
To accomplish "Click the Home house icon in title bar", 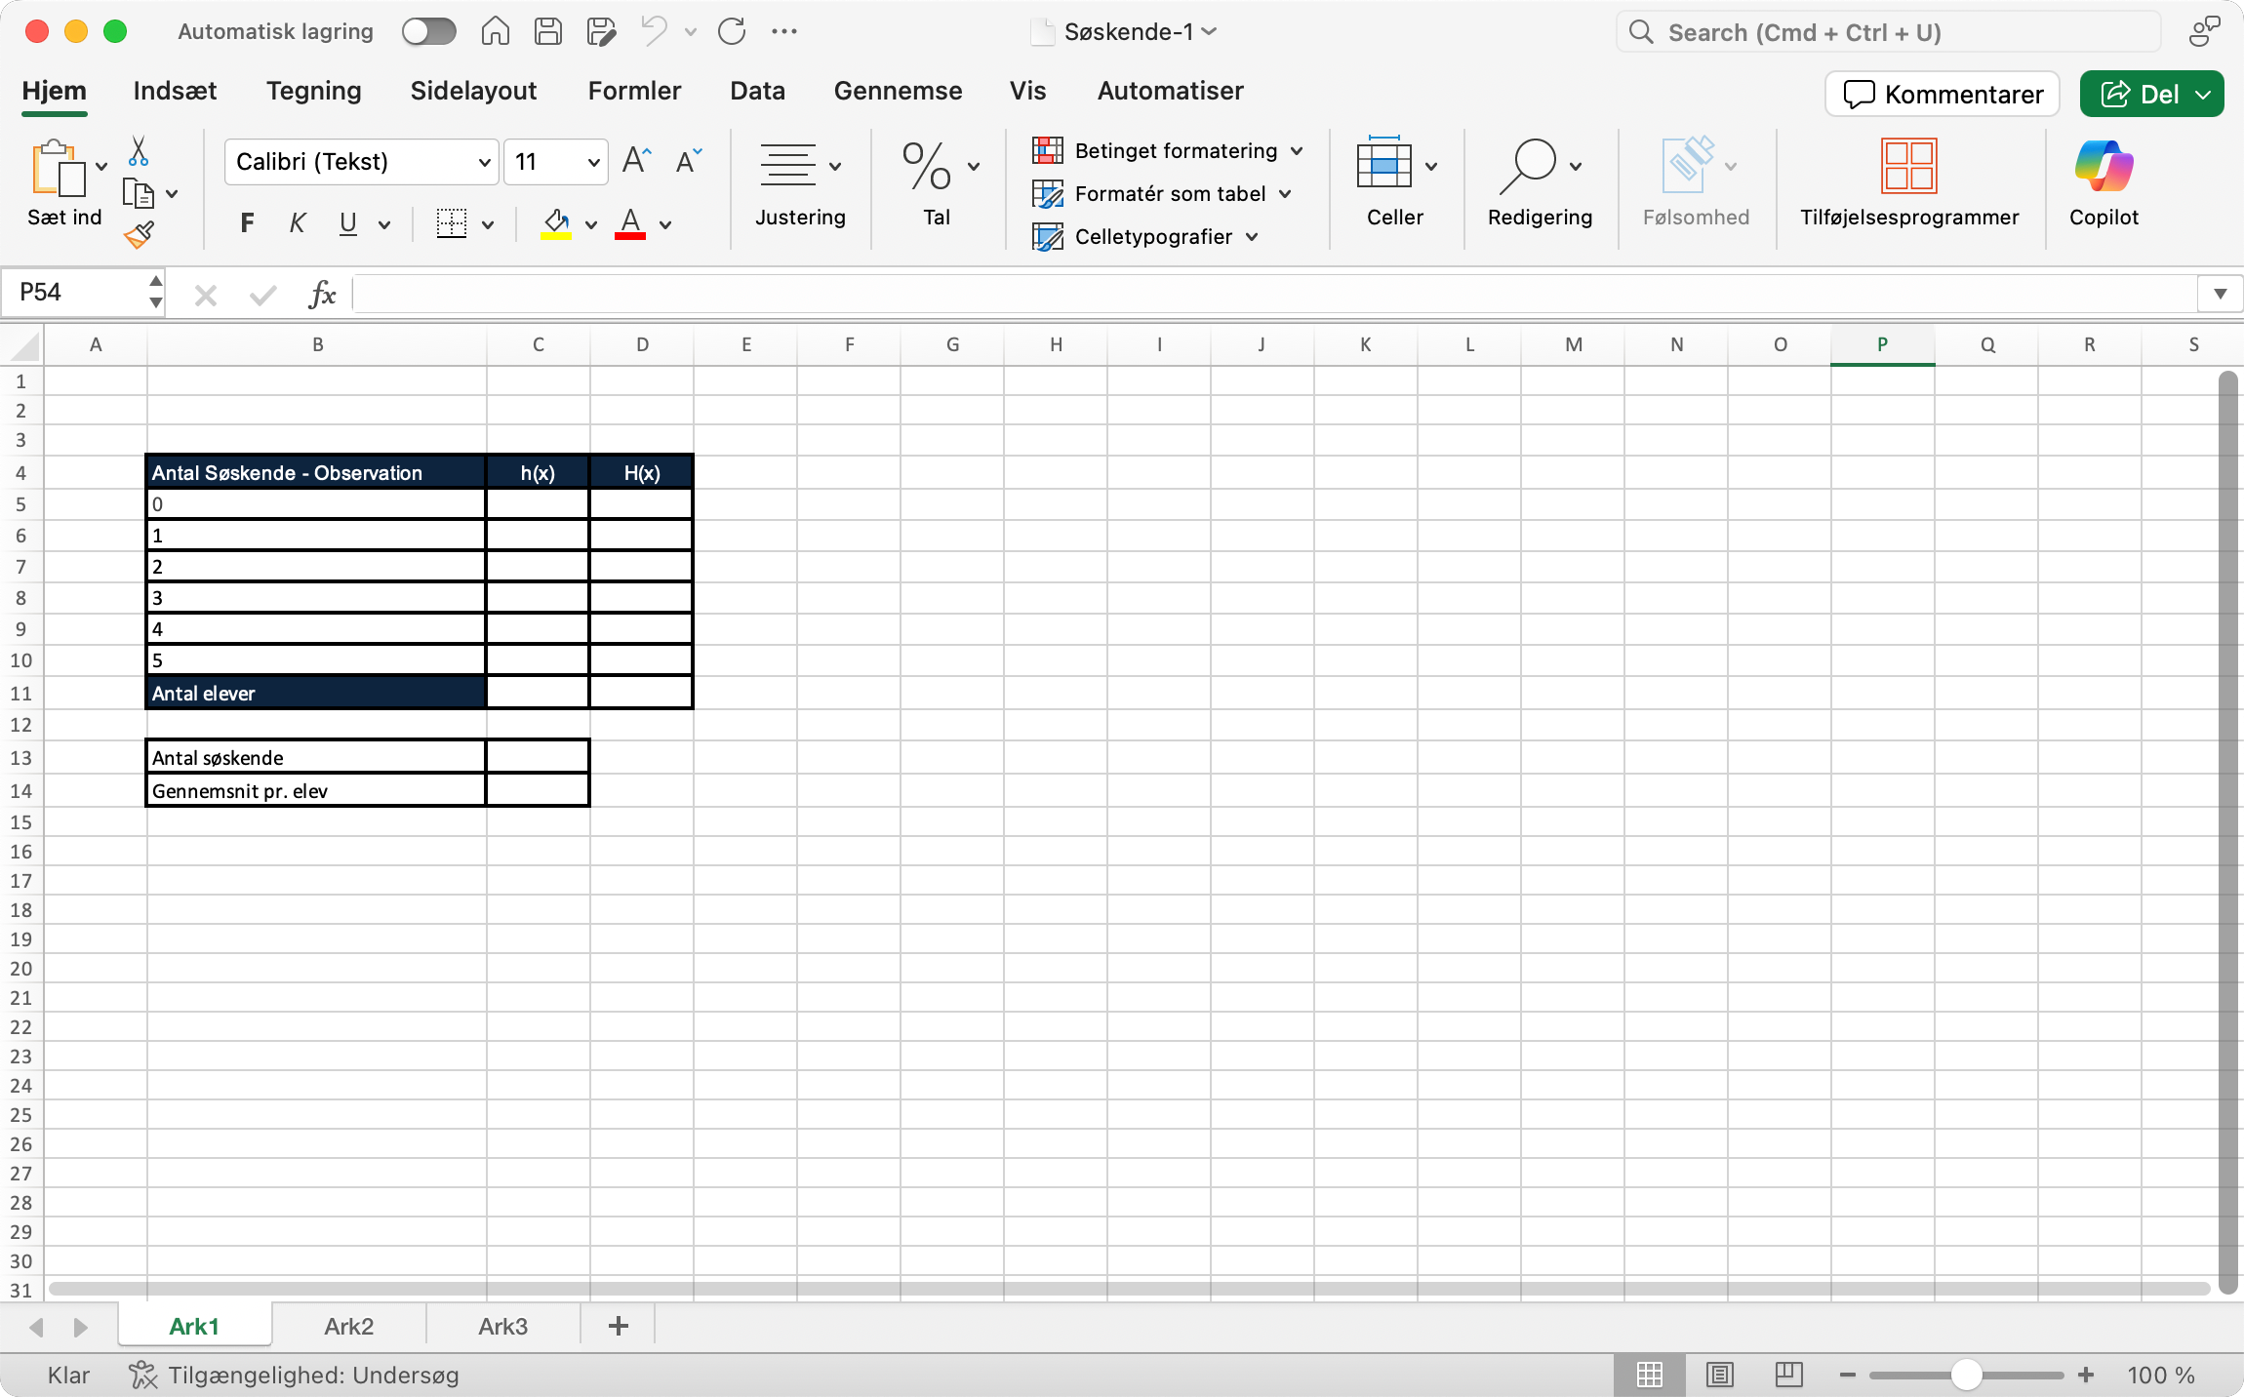I will (496, 32).
